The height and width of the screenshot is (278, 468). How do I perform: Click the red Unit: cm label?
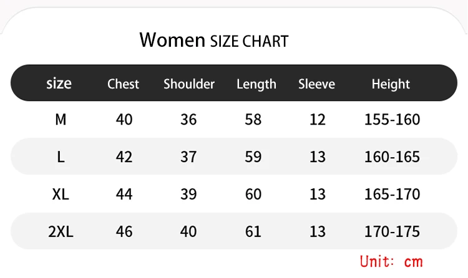391,262
